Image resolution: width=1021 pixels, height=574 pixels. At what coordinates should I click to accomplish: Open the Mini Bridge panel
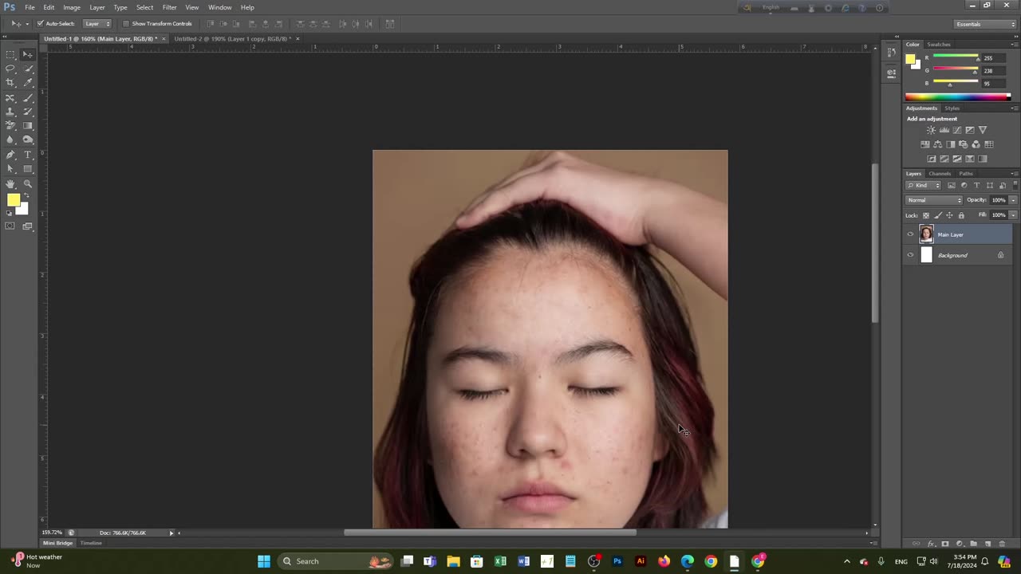click(57, 543)
